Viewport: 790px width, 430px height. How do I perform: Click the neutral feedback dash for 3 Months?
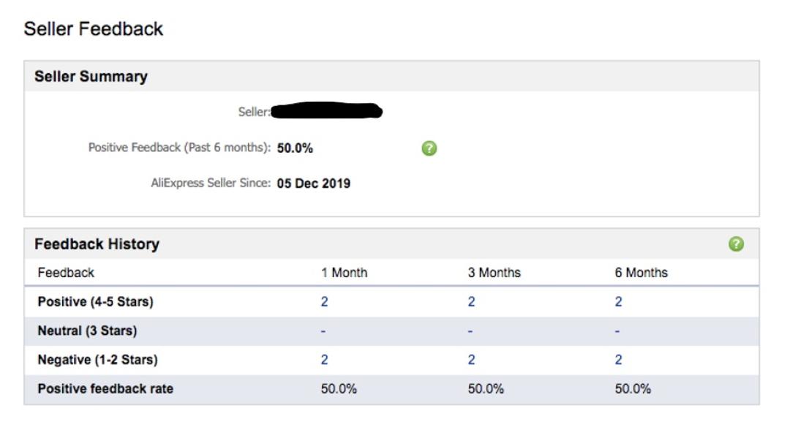tap(470, 331)
